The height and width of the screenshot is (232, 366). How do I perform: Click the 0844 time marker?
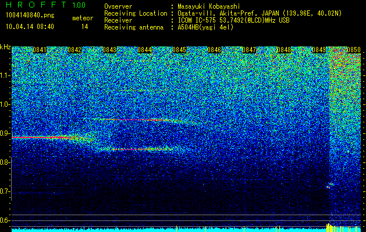point(144,50)
